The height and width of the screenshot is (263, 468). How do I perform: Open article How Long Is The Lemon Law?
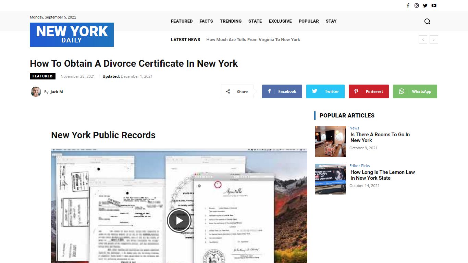383,175
